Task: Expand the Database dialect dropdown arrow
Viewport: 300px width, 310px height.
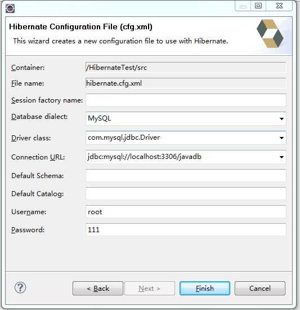Action: pyautogui.click(x=281, y=118)
